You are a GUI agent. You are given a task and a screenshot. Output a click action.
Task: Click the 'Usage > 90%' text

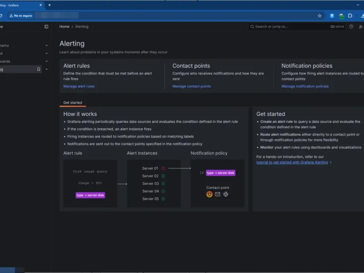pyautogui.click(x=90, y=183)
